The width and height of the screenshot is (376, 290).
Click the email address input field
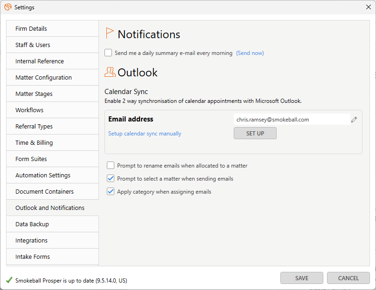[292, 119]
